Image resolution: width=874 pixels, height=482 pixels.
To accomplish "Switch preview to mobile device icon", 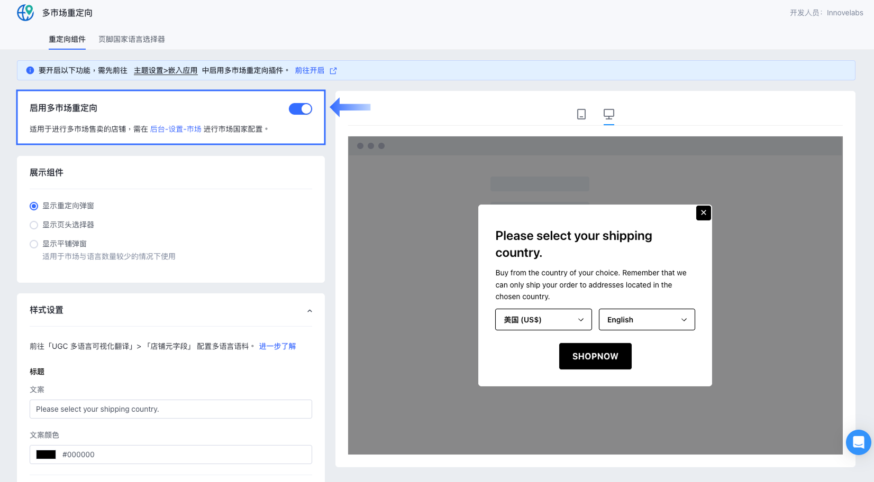I will pos(581,114).
